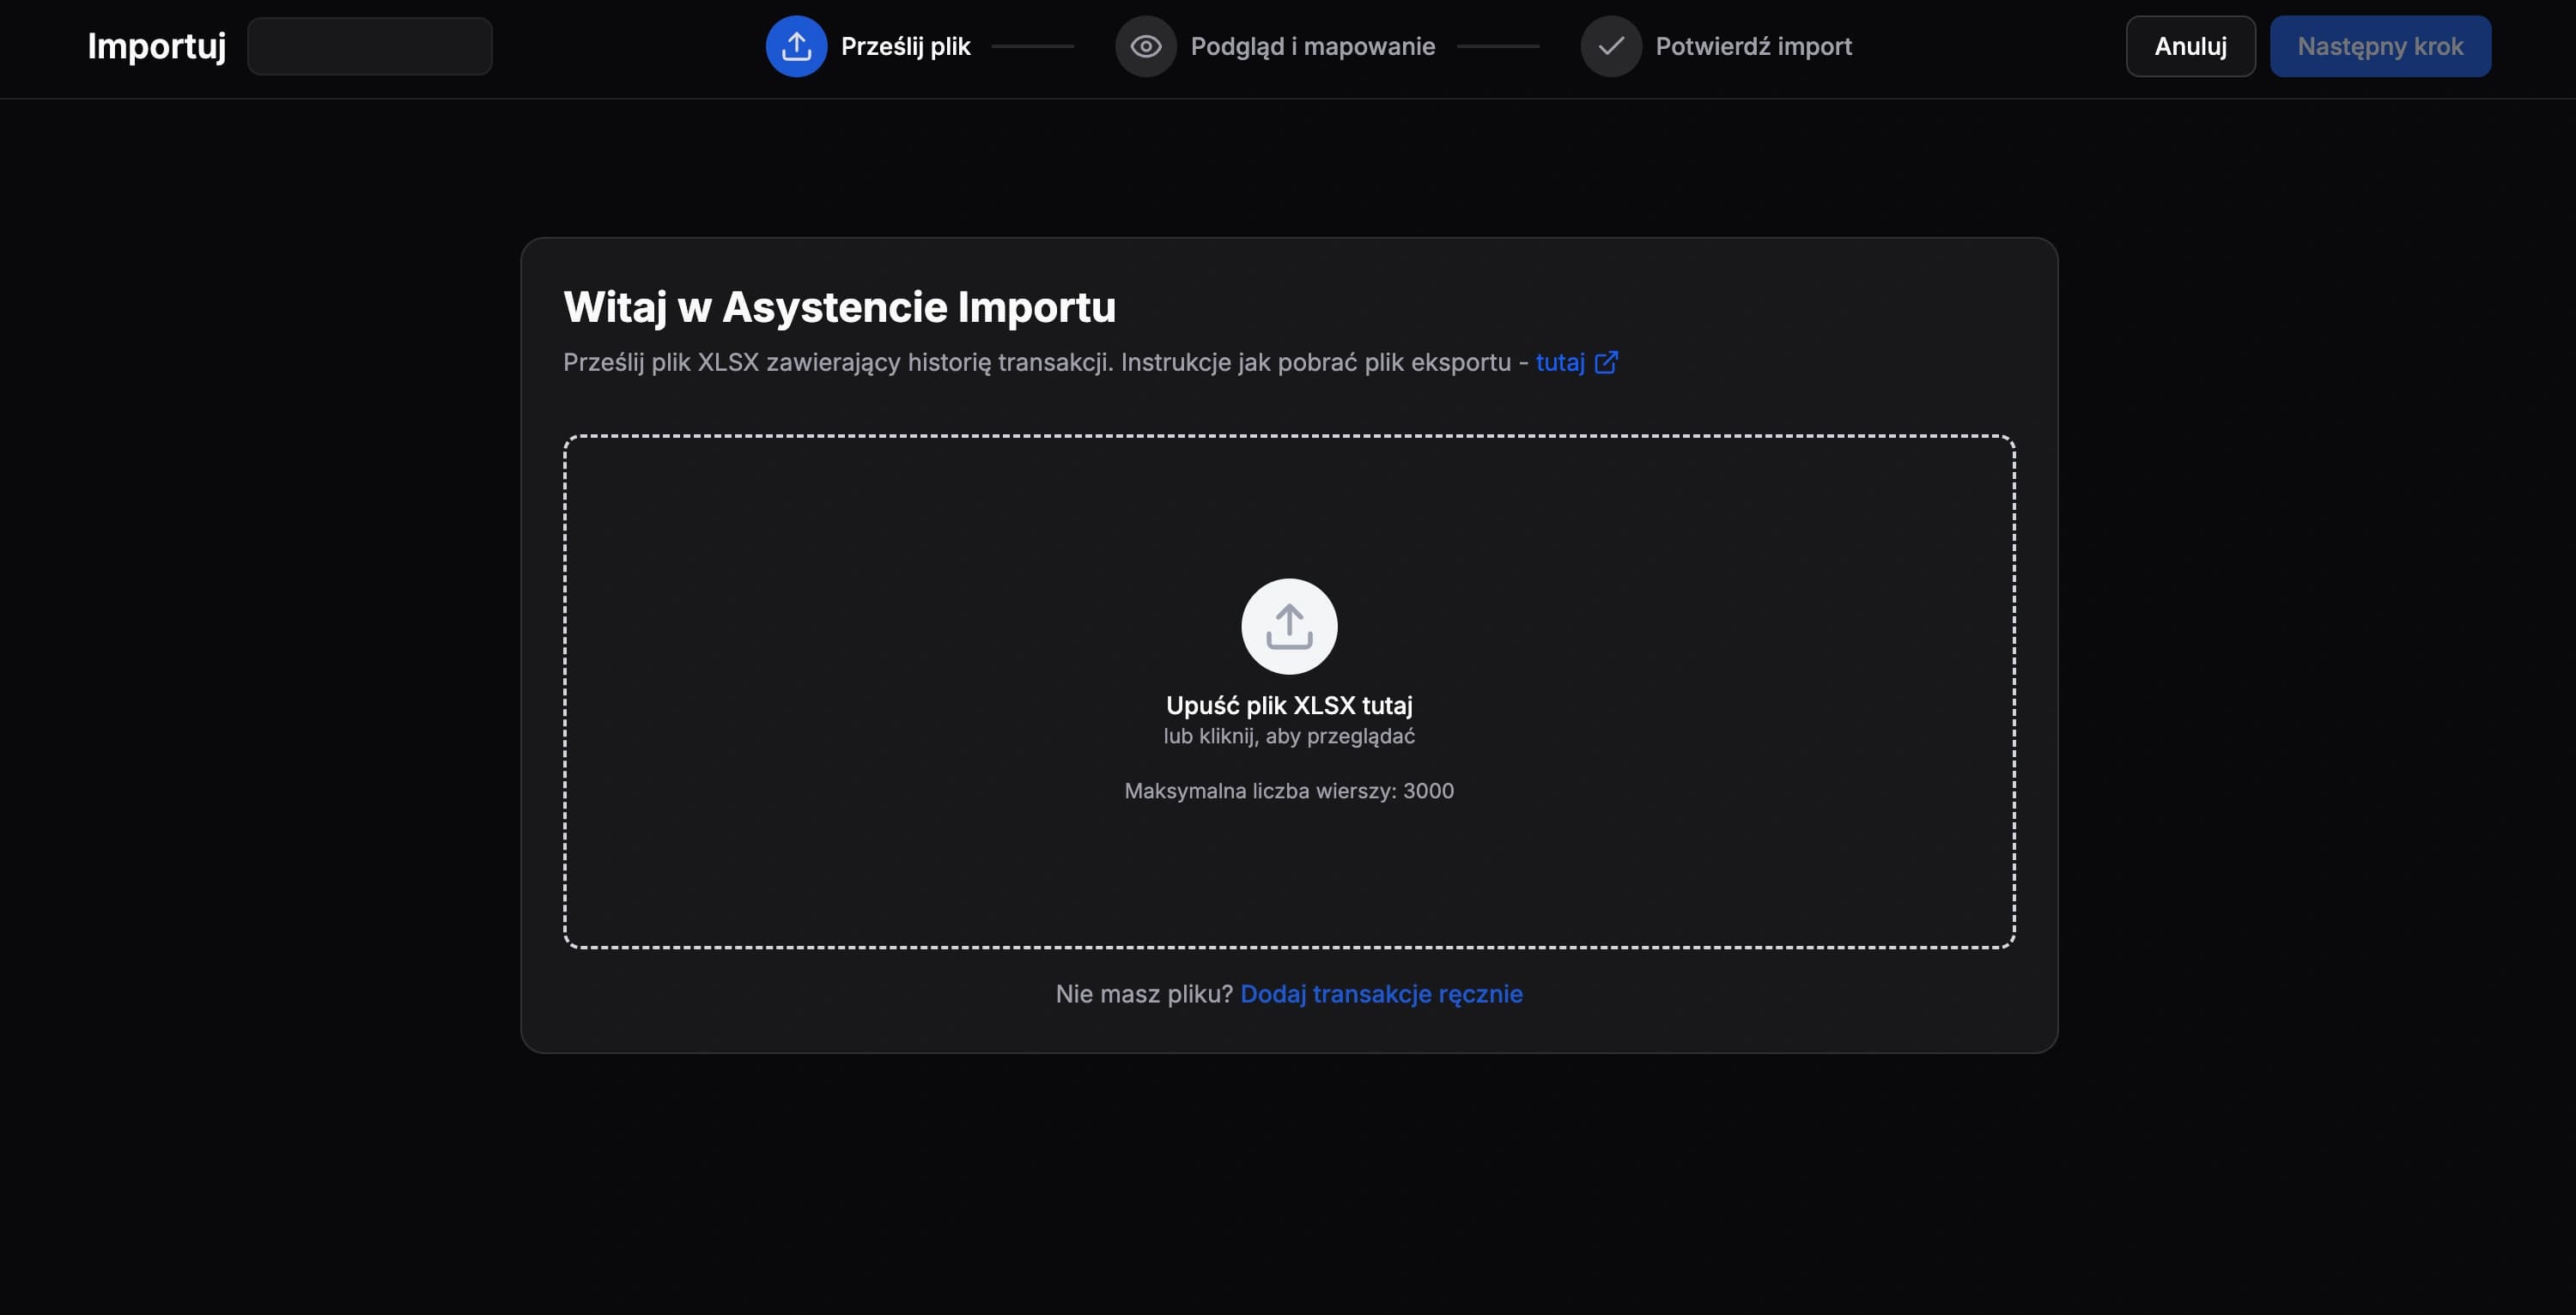
Task: Click the Importuj page title
Action: 156,46
